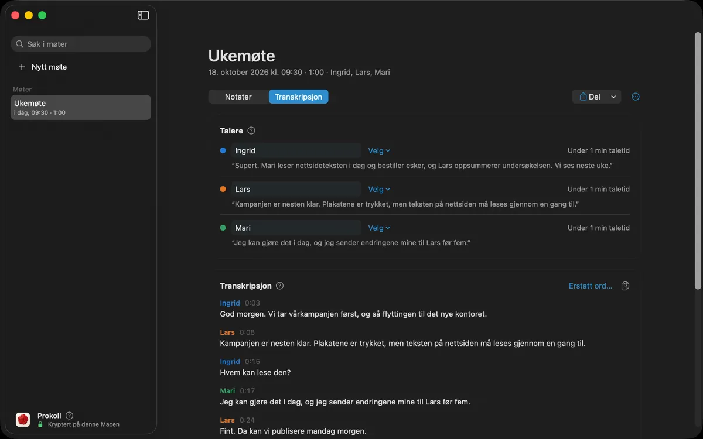703x439 pixels.
Task: Click the Ukemøte page title
Action: 242,56
